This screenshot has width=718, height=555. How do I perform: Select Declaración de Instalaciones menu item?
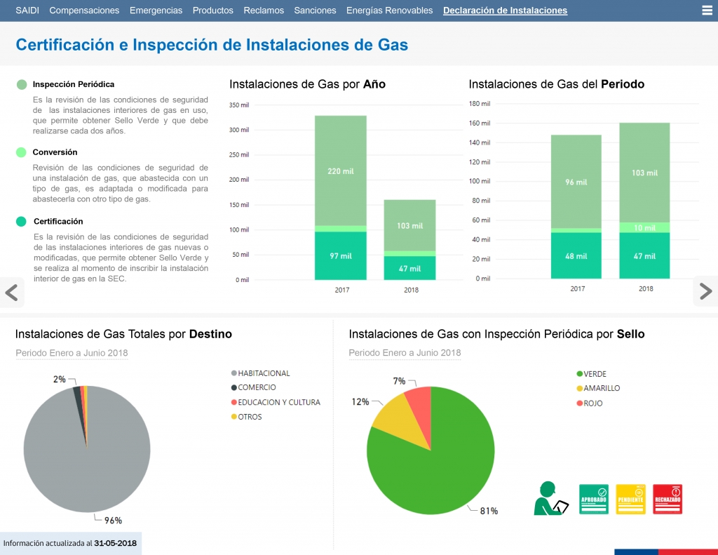[505, 11]
